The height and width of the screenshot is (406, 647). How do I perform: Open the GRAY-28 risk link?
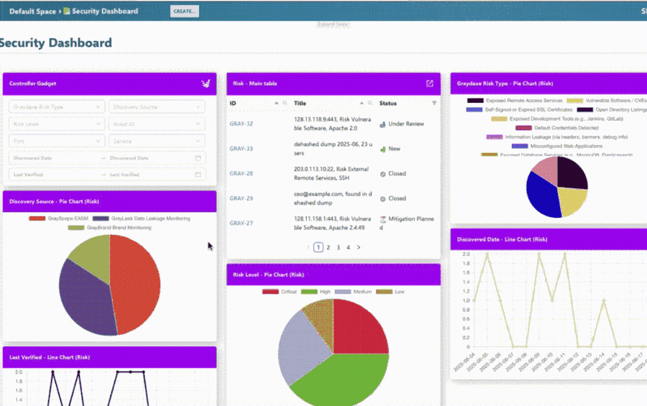(241, 173)
